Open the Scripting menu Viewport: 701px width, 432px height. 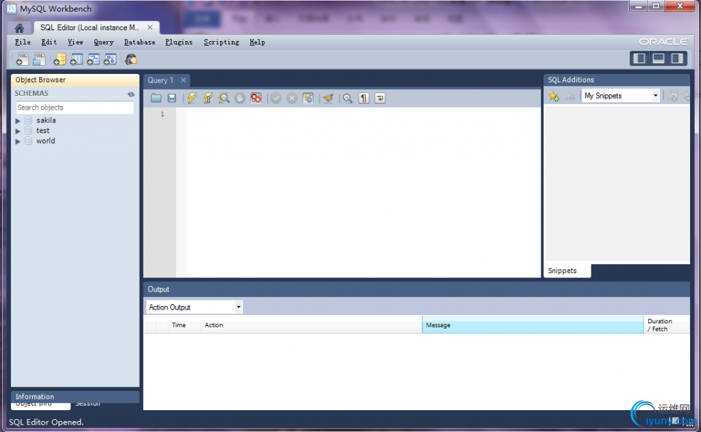click(221, 42)
